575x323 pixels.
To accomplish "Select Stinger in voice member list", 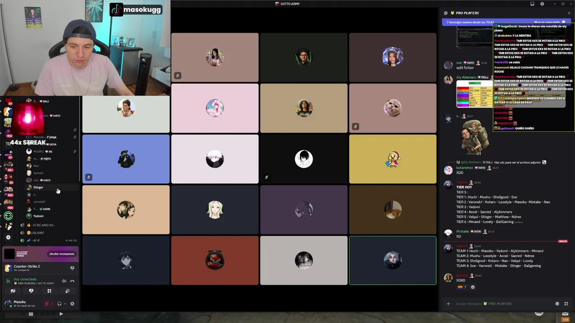I will point(51,188).
